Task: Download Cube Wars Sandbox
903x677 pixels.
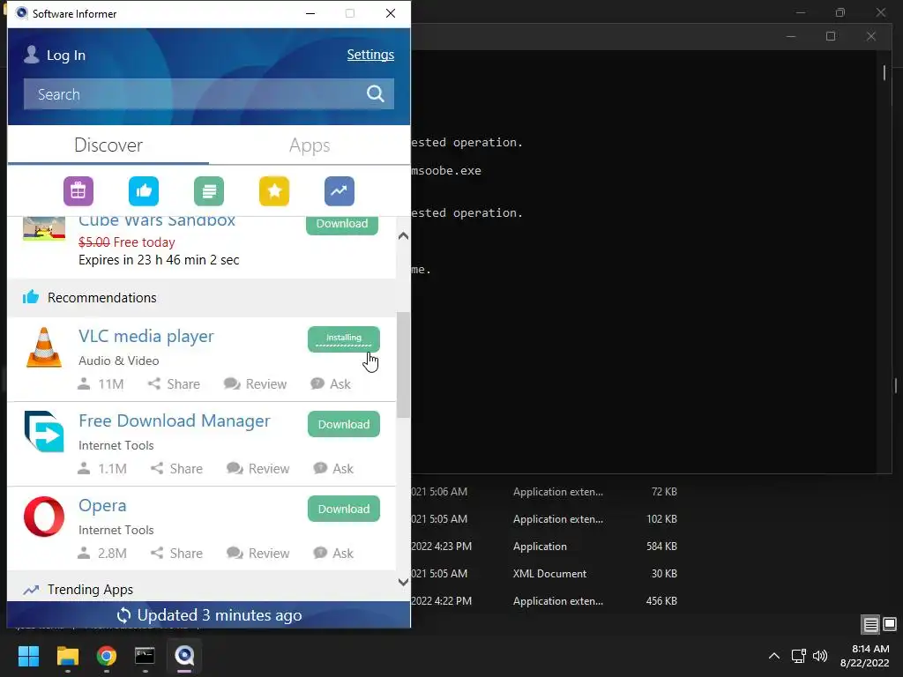Action: click(342, 224)
